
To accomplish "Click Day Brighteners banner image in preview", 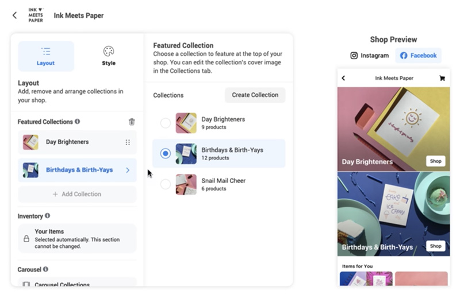I will (393, 129).
